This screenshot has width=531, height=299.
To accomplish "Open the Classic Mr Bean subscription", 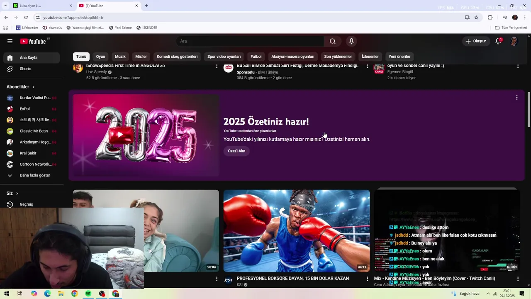I will 32,131.
